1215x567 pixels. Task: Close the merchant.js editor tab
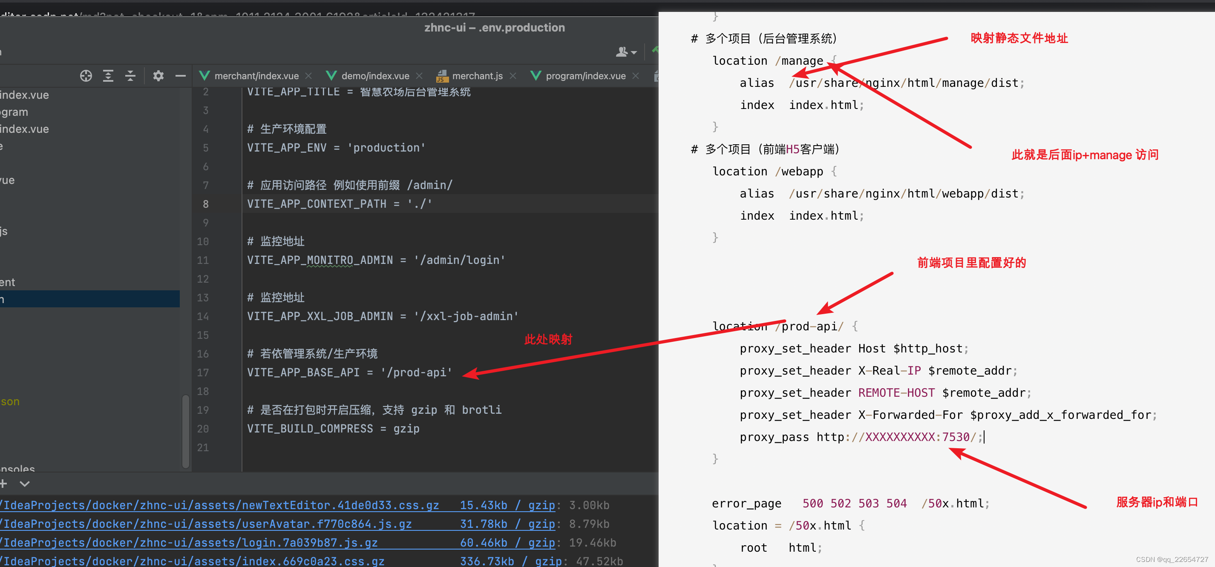tap(512, 76)
